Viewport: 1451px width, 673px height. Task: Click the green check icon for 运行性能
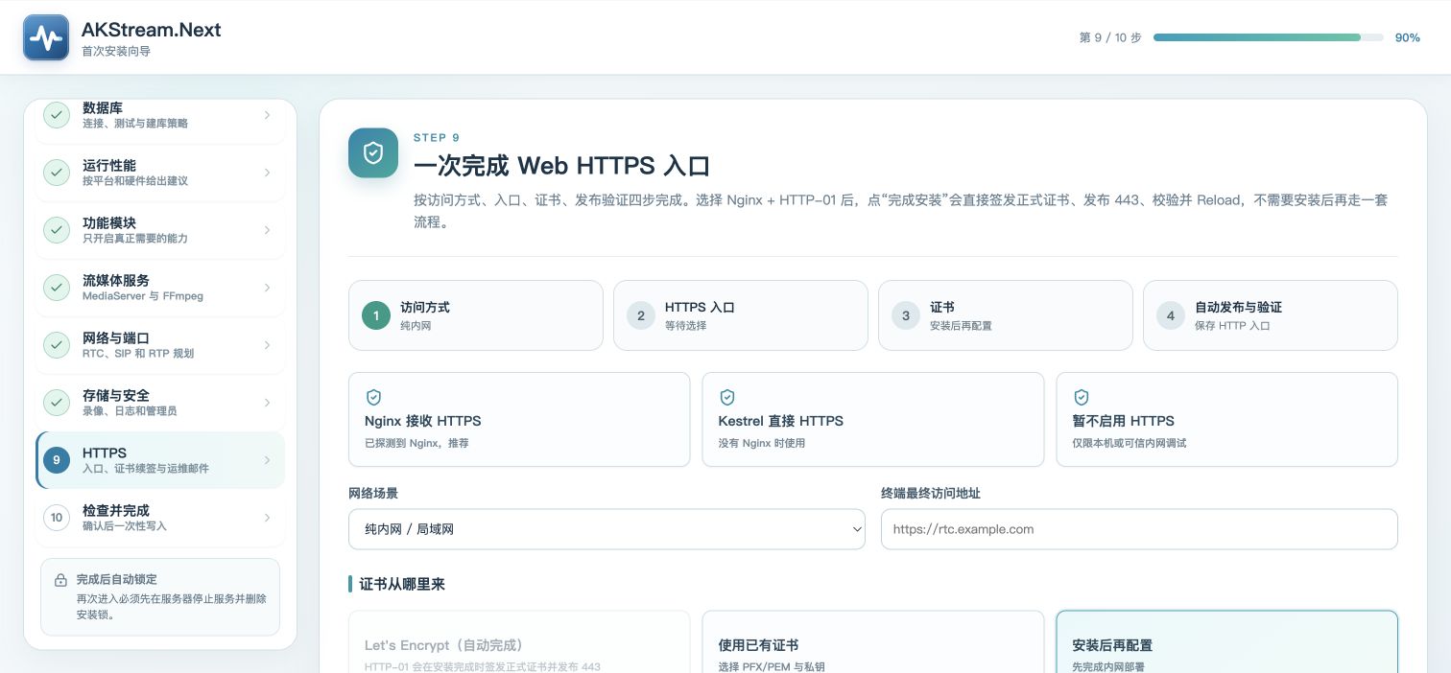(57, 173)
